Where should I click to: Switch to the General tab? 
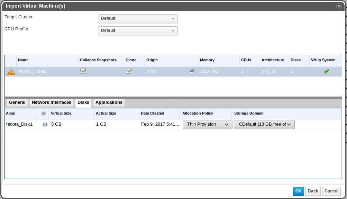[x=17, y=102]
